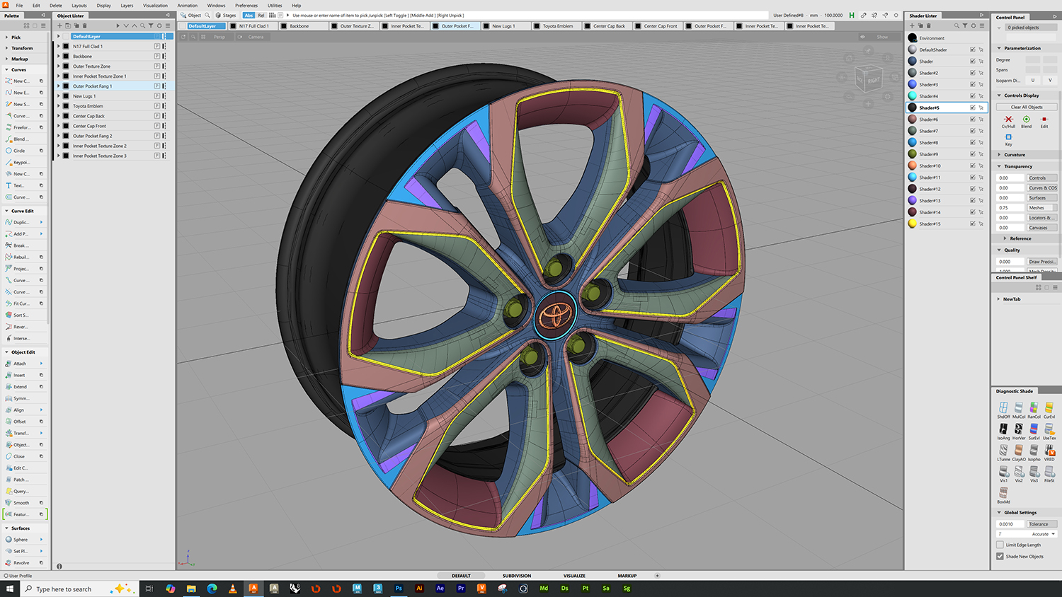Viewport: 1062px width, 597px height.
Task: Expand the Outer Texture Zone layer
Action: coord(59,66)
